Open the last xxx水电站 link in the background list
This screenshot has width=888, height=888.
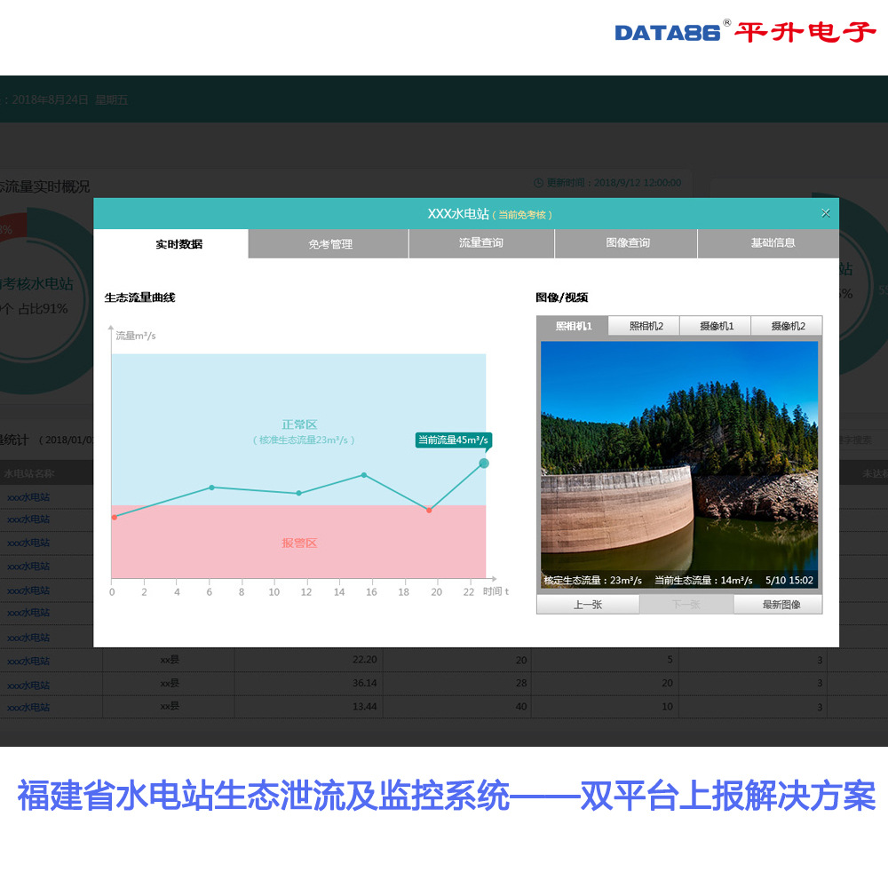(x=28, y=707)
